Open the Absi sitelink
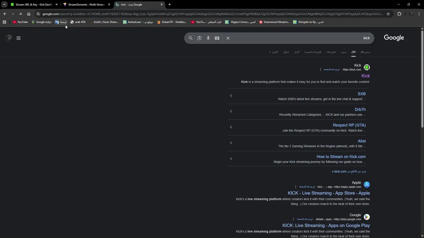Viewport: 424px width, 238px height. tap(362, 141)
